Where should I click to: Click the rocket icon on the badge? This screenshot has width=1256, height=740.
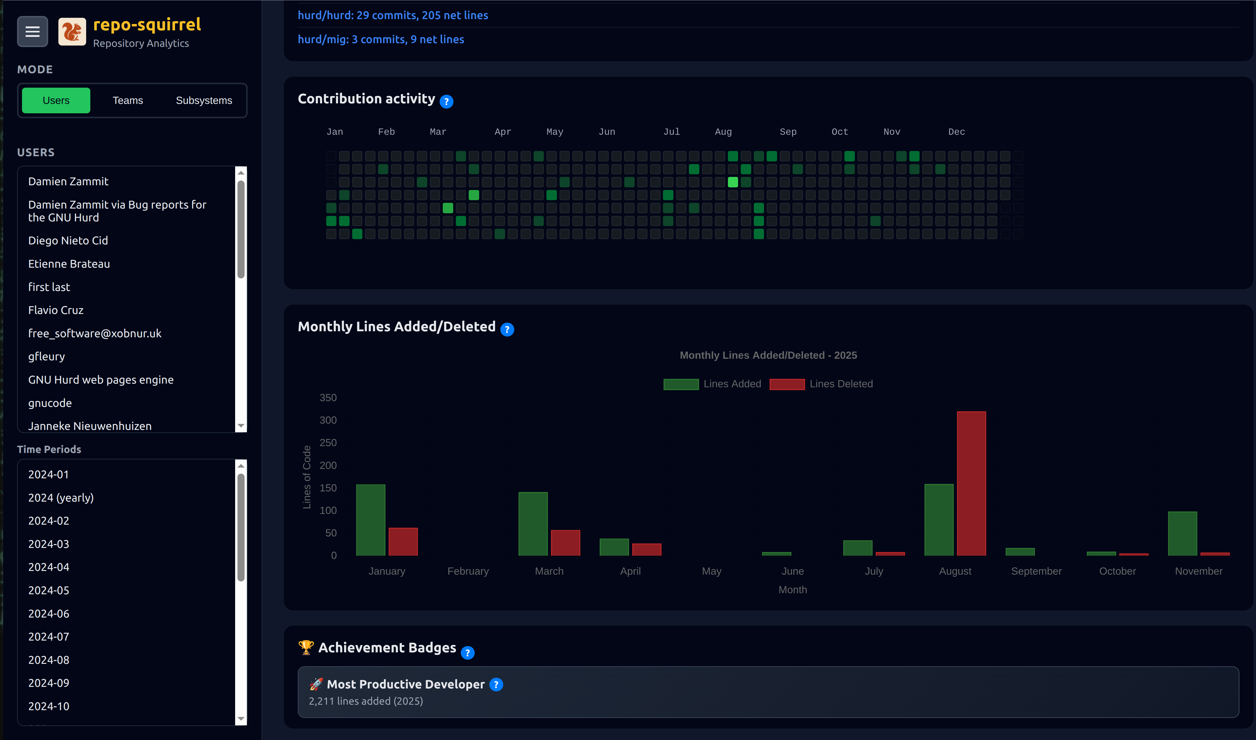pos(314,684)
